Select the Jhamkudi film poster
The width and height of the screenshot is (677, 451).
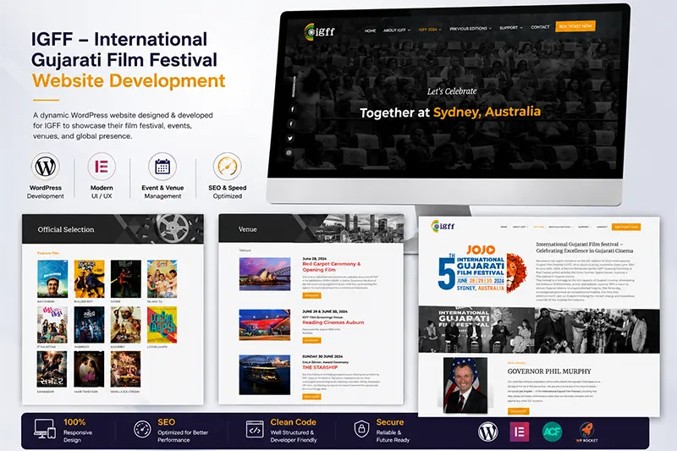coord(89,325)
